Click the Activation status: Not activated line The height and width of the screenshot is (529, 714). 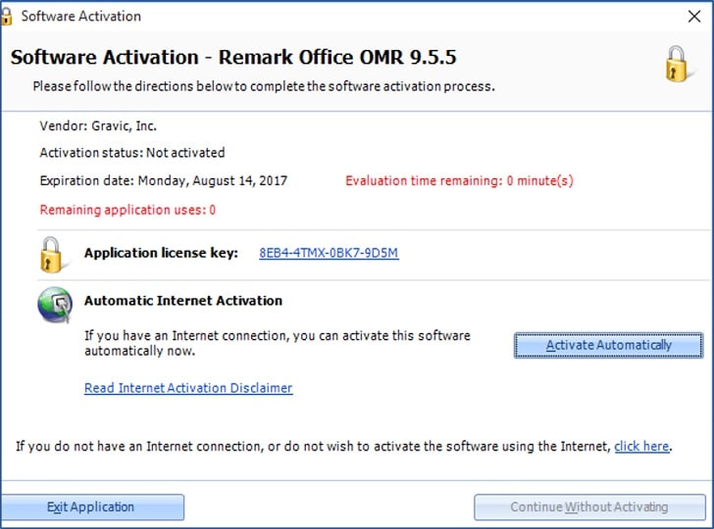pyautogui.click(x=132, y=153)
